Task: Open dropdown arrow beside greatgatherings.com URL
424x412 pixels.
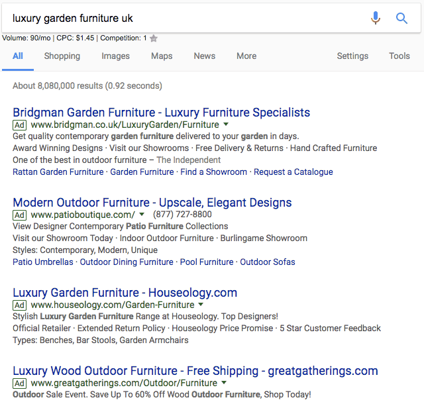Action: (224, 383)
